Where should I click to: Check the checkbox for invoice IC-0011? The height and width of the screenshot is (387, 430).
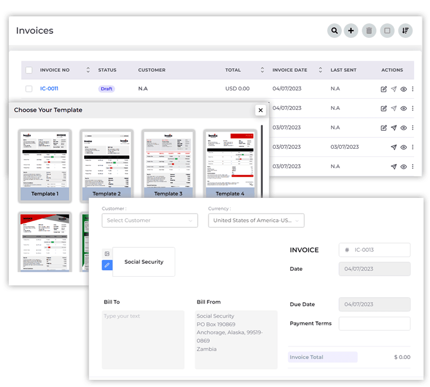29,89
